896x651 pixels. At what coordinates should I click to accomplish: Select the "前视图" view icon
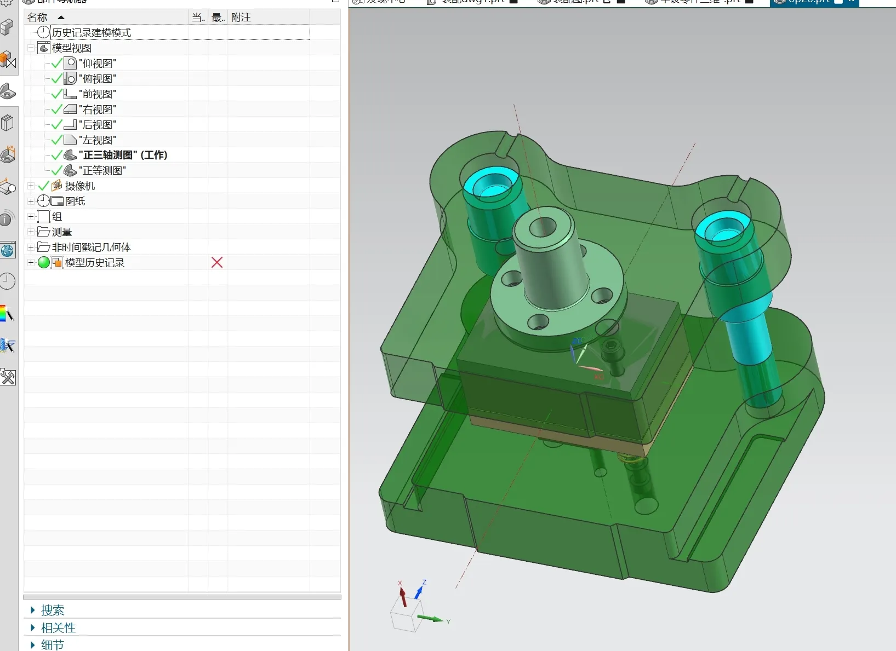[x=70, y=94]
